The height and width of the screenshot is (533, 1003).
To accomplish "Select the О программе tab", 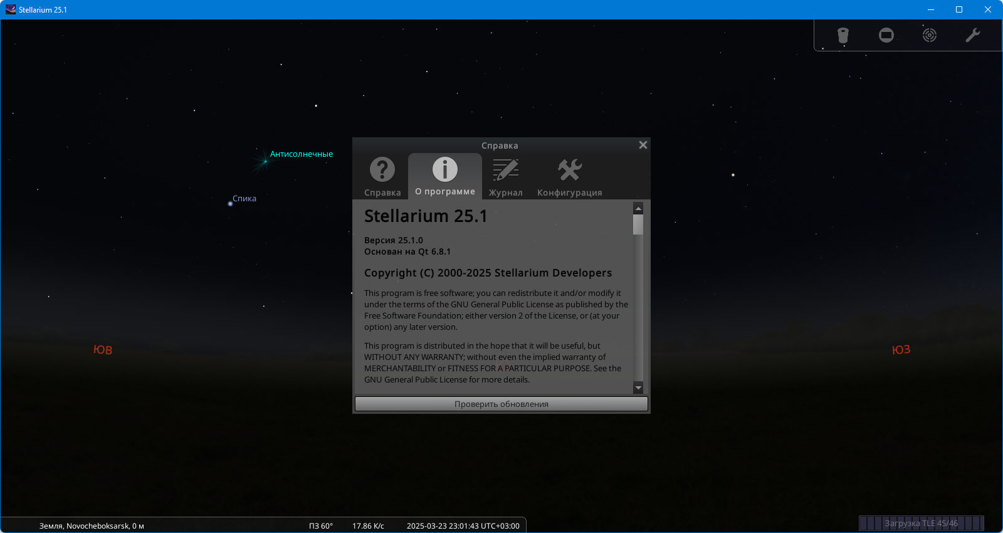I will pos(445,176).
